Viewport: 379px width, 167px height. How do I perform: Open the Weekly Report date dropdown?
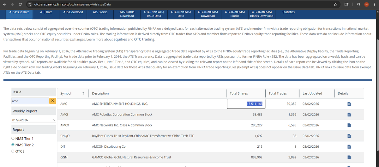tap(33, 120)
